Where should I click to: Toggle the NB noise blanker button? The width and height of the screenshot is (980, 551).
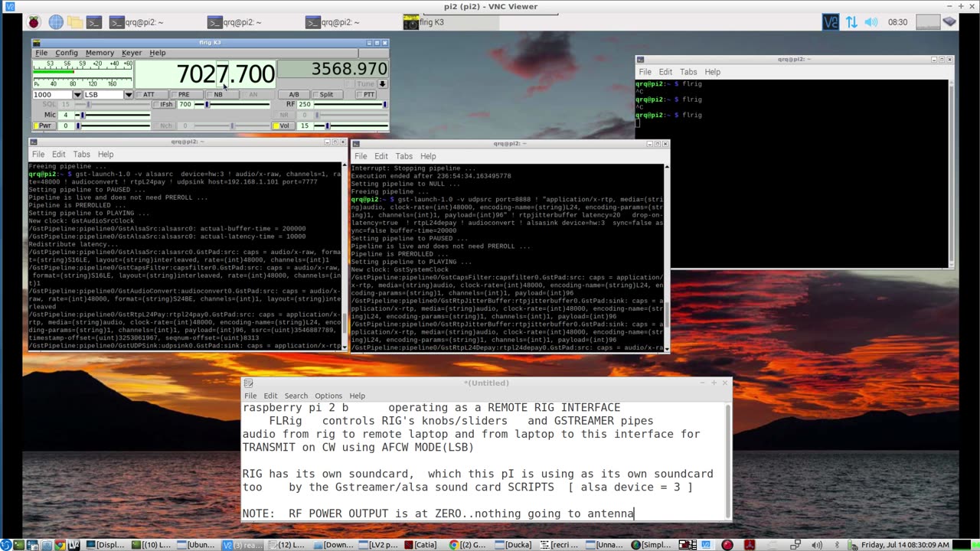coord(222,95)
